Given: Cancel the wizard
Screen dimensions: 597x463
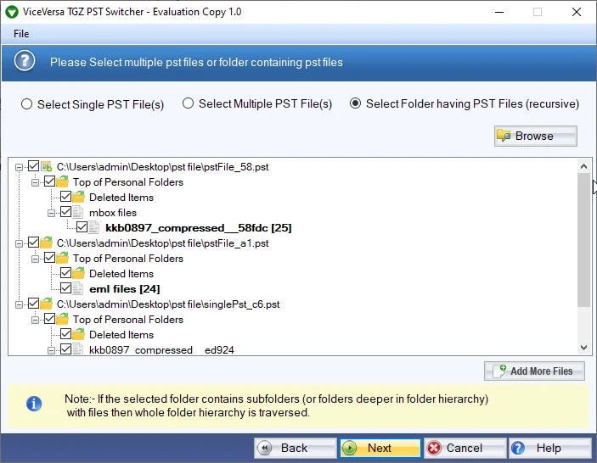Looking at the screenshot, I should (465, 449).
